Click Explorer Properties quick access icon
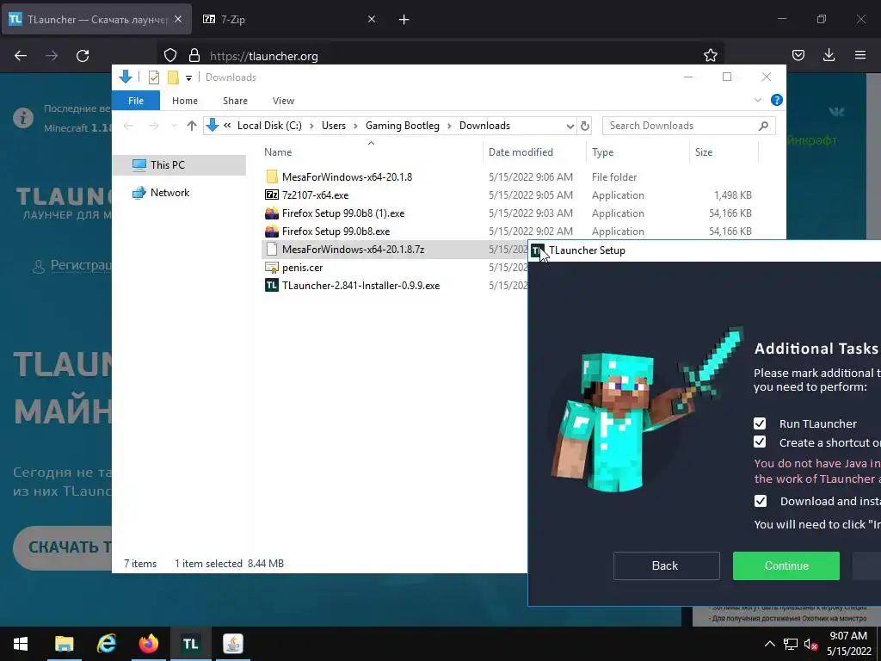Image resolution: width=881 pixels, height=661 pixels. click(x=153, y=77)
